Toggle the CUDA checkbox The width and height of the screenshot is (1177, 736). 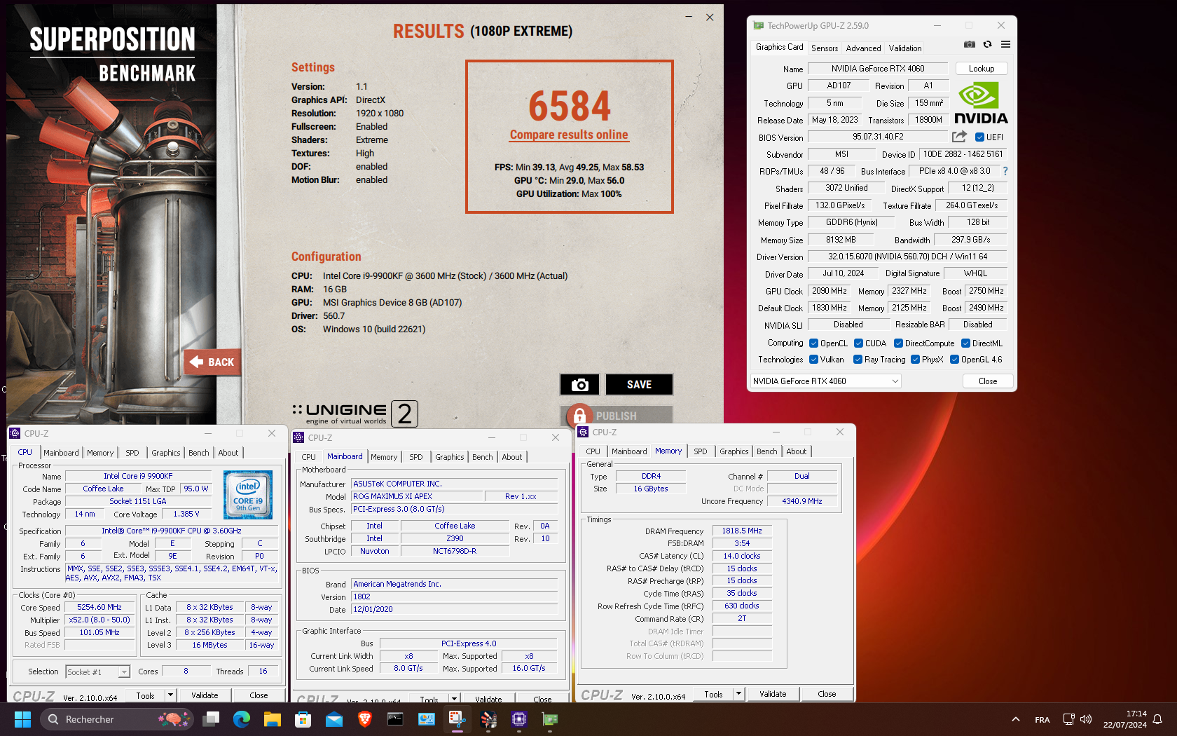pyautogui.click(x=858, y=343)
